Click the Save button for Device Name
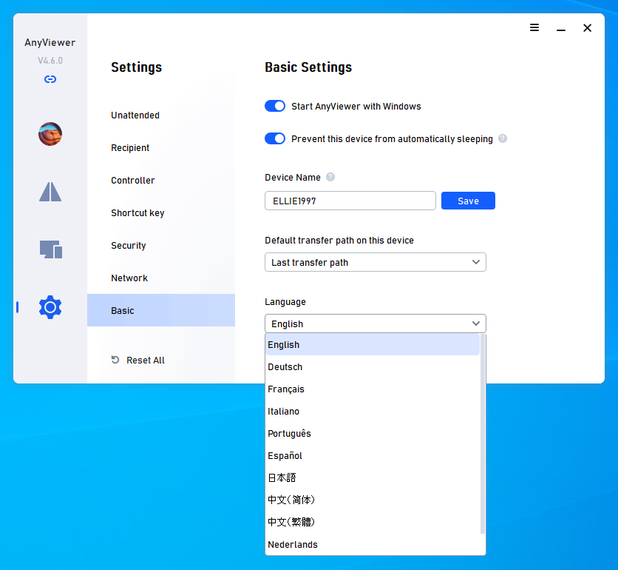Viewport: 618px width, 570px height. (x=468, y=201)
